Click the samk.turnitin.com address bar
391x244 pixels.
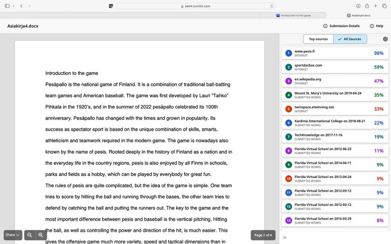195,6
